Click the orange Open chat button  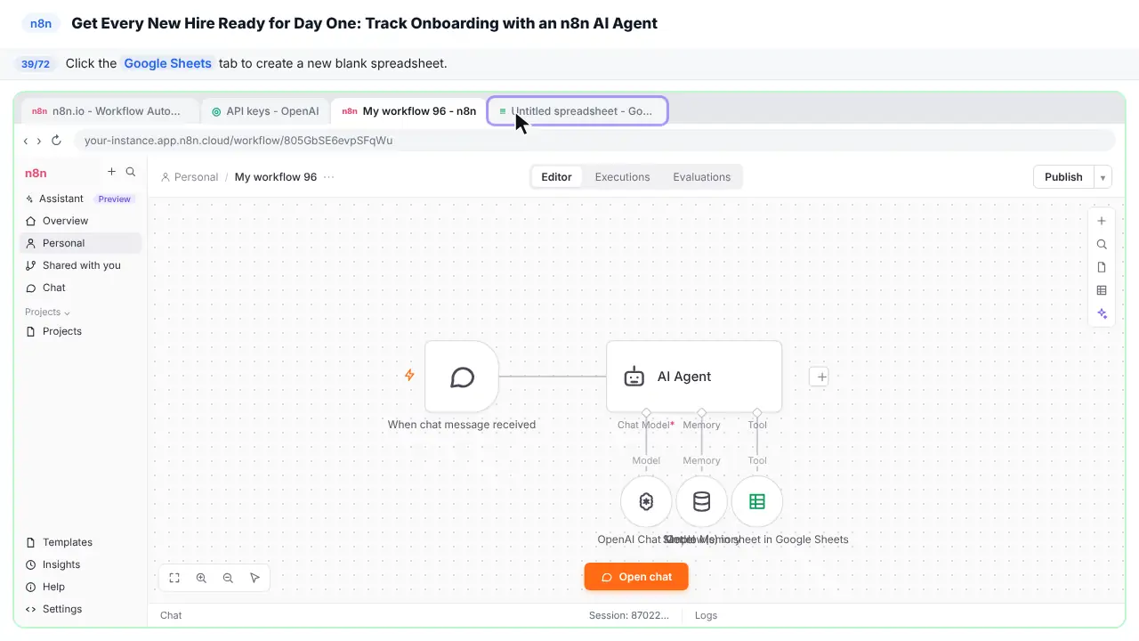pos(636,577)
